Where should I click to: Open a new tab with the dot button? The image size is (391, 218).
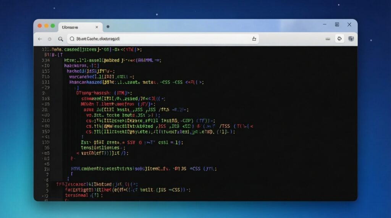tap(108, 27)
